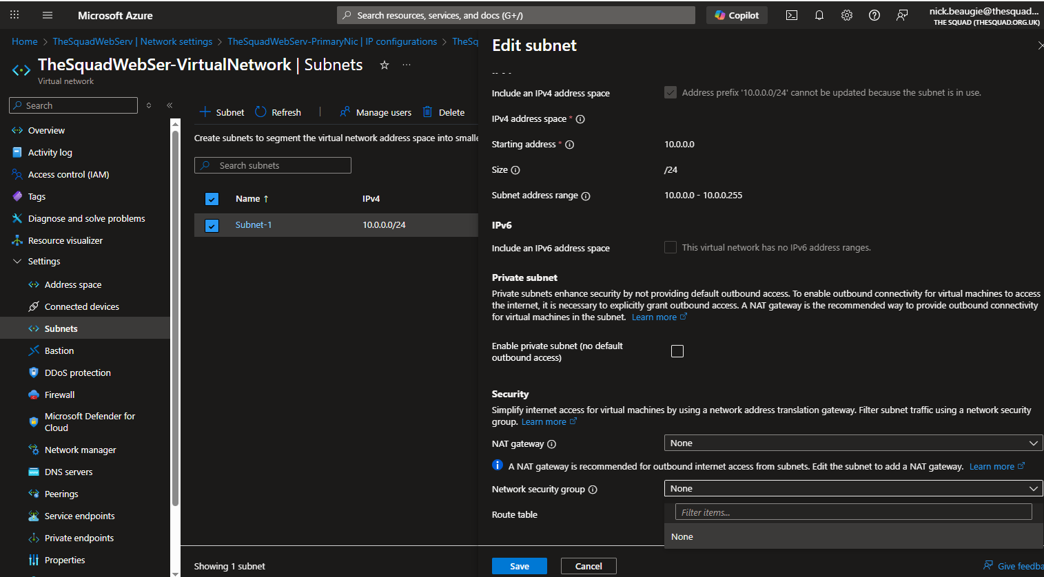Refresh the subnets list

278,112
